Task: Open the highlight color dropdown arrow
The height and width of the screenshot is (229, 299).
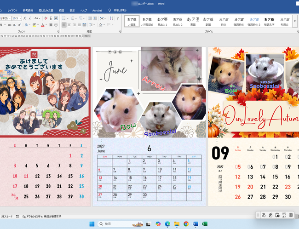Action: click(38, 25)
